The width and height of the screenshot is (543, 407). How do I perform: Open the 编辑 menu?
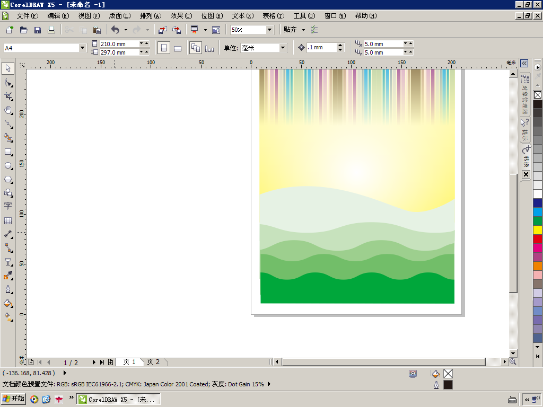coord(58,16)
